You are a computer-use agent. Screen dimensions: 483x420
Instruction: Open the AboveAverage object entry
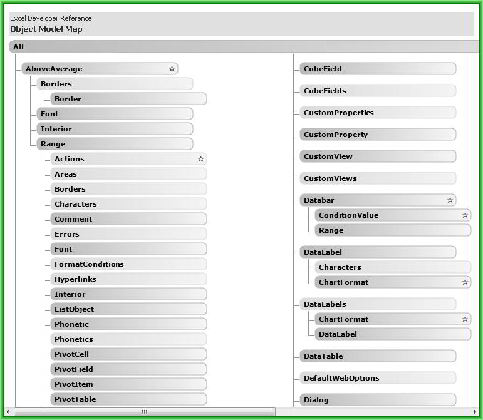coord(100,69)
